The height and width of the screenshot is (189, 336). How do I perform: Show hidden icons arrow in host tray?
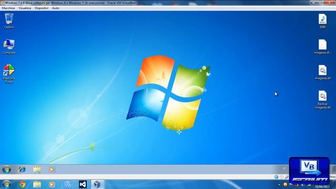point(279,185)
